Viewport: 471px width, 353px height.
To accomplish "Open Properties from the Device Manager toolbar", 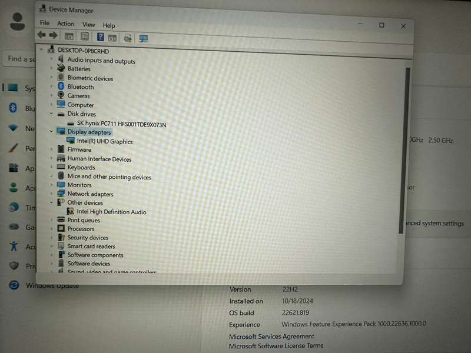I will (85, 36).
